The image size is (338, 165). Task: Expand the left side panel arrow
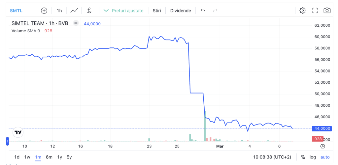pyautogui.click(x=7, y=142)
